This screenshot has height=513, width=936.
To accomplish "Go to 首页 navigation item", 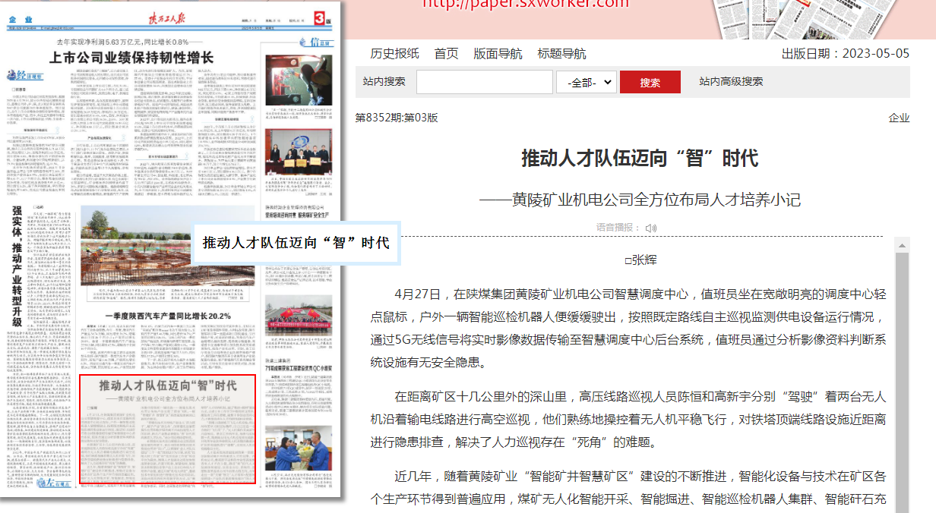I will tap(446, 53).
